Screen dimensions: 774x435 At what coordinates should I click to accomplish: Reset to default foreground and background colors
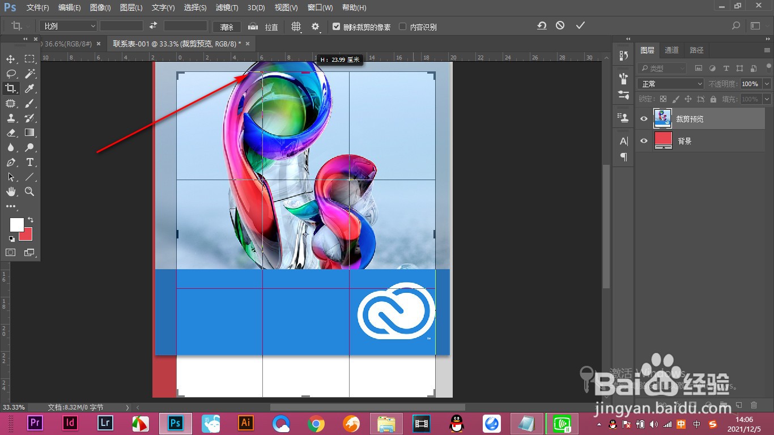(x=12, y=239)
